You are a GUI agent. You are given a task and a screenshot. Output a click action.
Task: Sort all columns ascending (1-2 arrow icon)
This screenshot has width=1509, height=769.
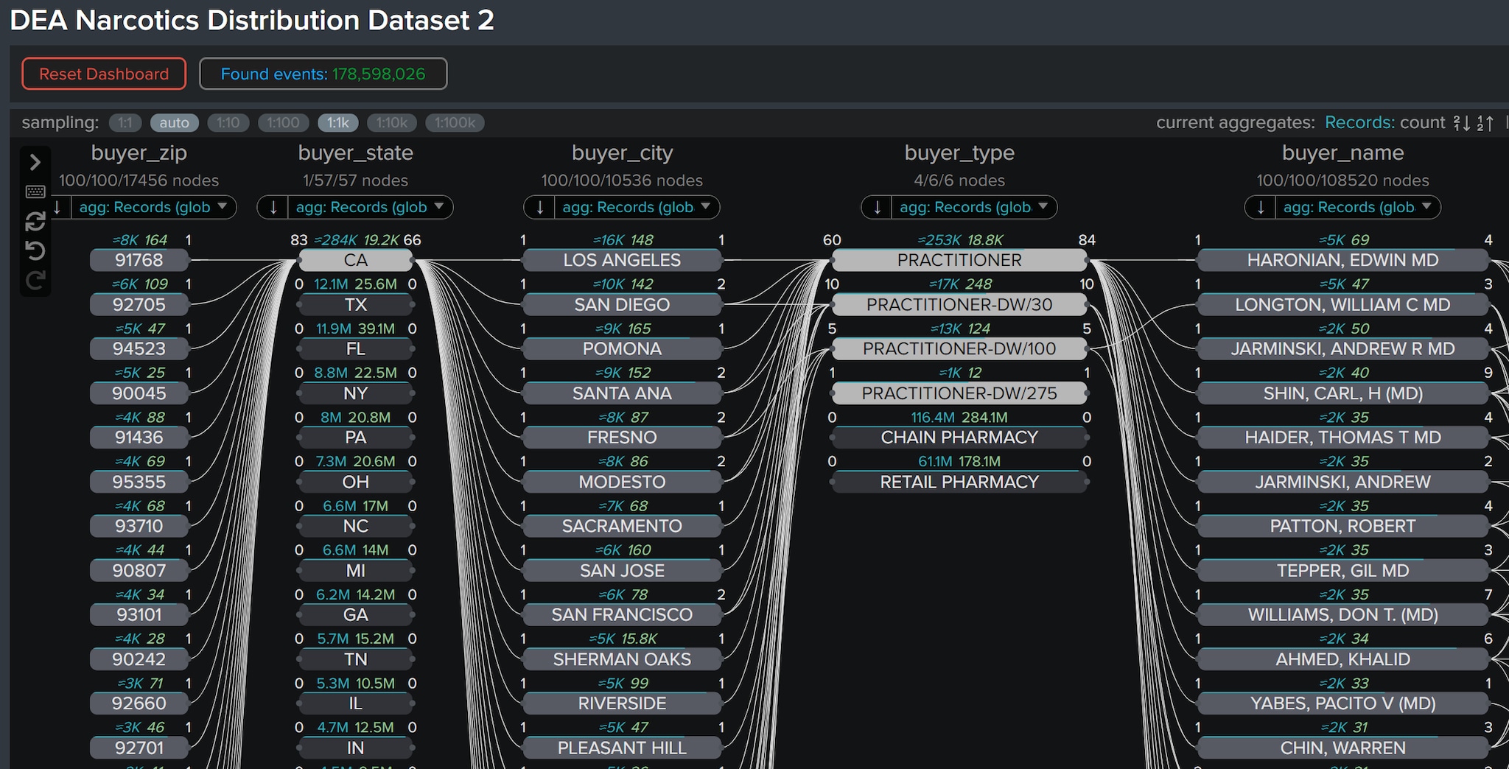coord(1485,123)
